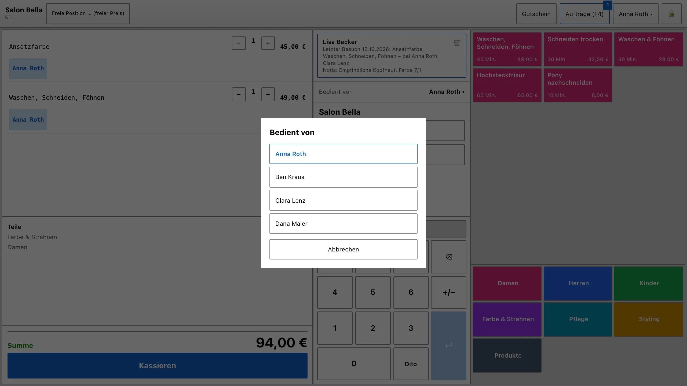Add Pony nachschneiden service
This screenshot has height=386, width=687.
[578, 85]
